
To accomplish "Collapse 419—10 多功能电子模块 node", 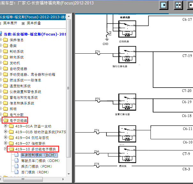I will [5, 149].
